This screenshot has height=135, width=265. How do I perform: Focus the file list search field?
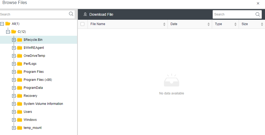(x=234, y=14)
